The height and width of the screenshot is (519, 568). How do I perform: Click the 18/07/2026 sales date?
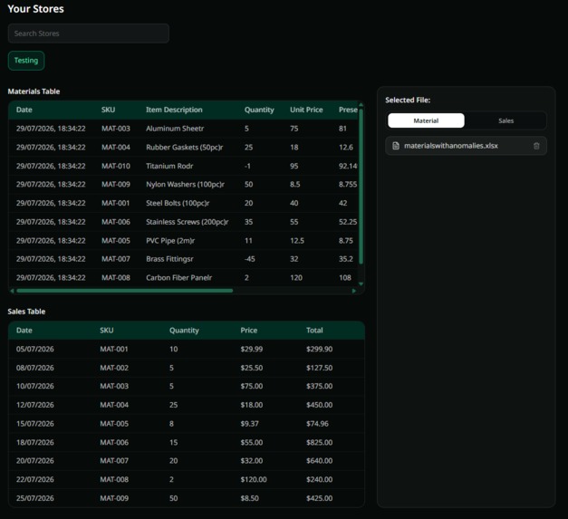coord(34,443)
